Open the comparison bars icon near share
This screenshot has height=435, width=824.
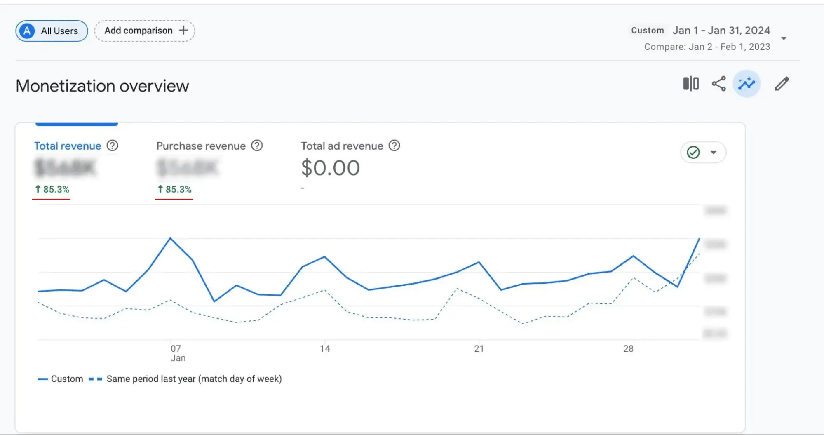[690, 84]
